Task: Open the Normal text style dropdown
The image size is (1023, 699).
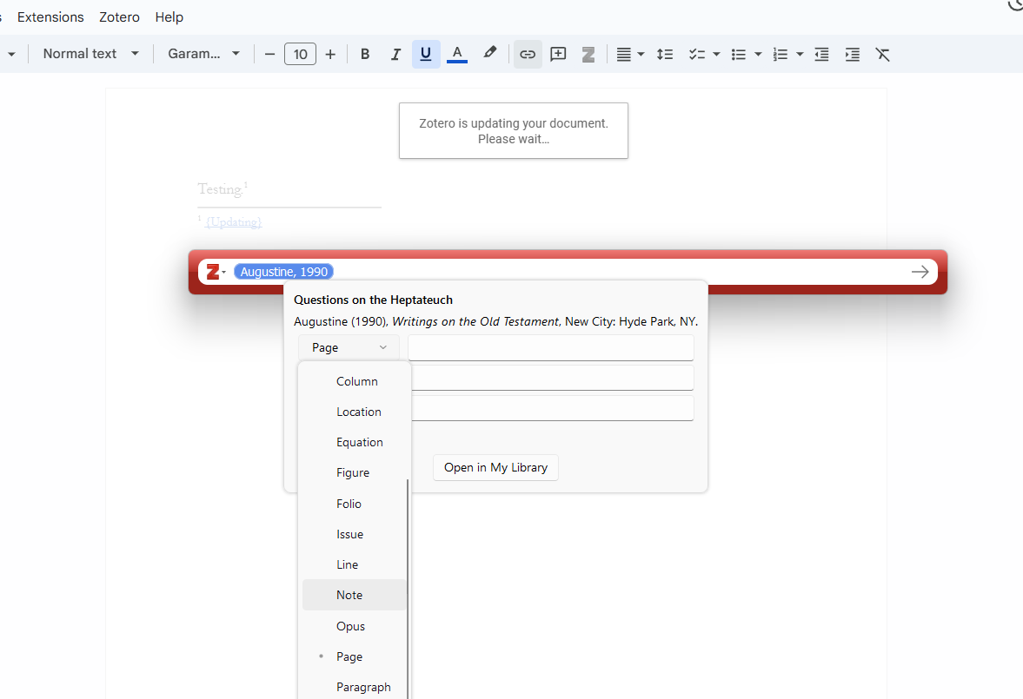Action: (90, 54)
